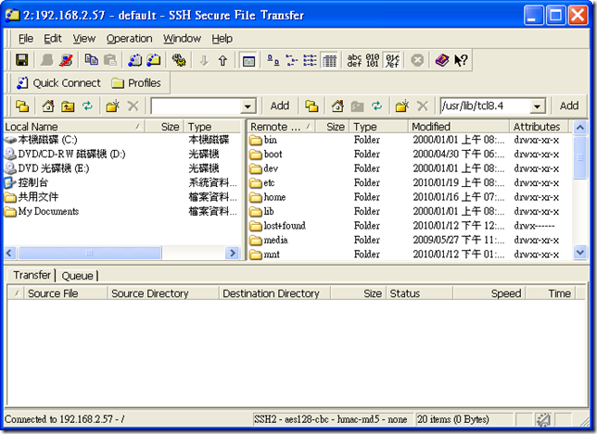Viewport: 597px width, 434px height.
Task: Click the Save settings floppy icon
Action: click(x=21, y=60)
